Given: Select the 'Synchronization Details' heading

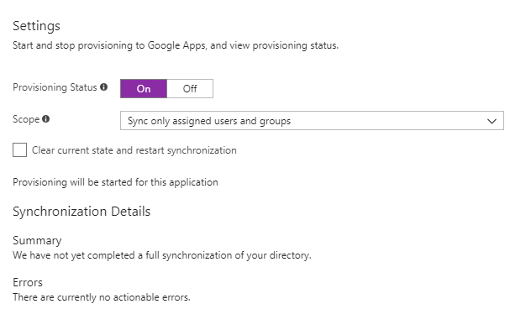Looking at the screenshot, I should (81, 212).
